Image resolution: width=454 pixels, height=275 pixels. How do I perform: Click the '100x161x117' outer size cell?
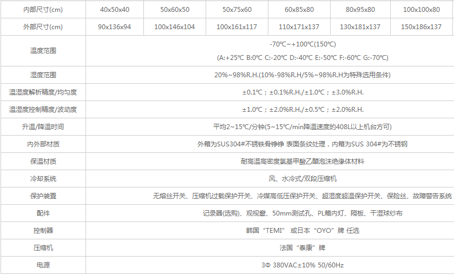pos(236,27)
